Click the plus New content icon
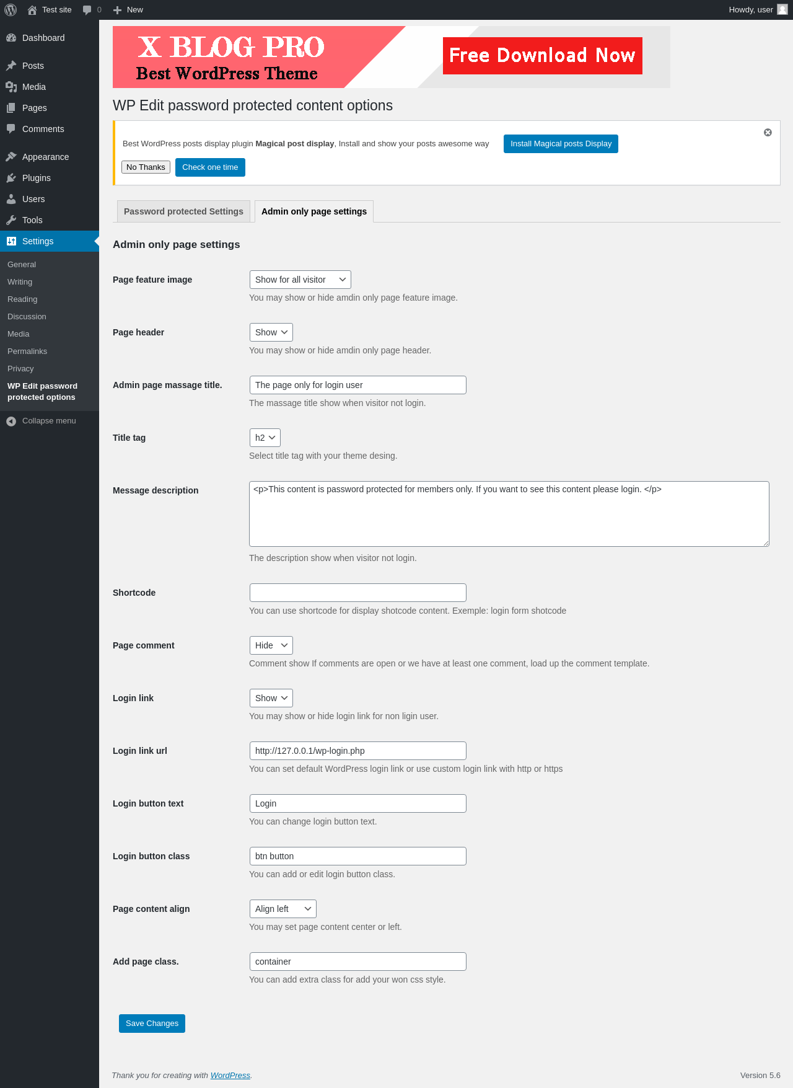 [117, 10]
